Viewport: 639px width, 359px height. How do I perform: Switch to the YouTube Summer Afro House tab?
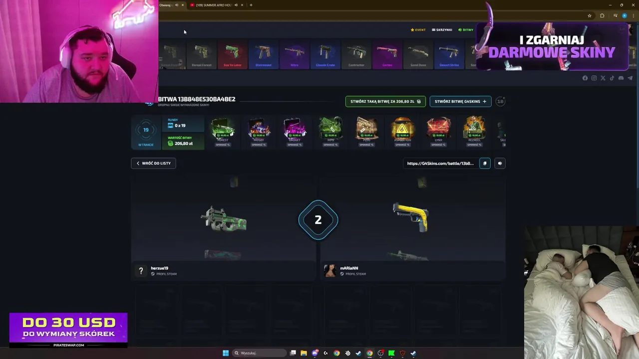217,5
